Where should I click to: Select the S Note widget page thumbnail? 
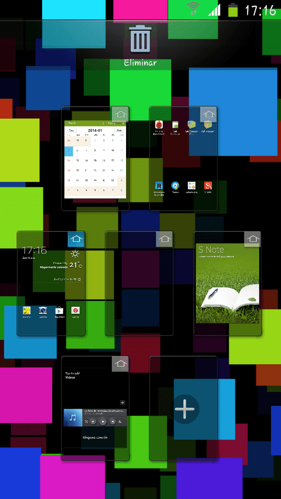pos(228,283)
